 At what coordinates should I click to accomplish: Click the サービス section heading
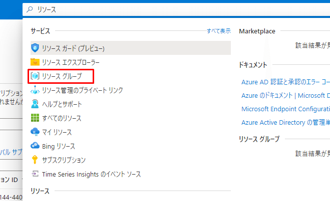tap(41, 31)
